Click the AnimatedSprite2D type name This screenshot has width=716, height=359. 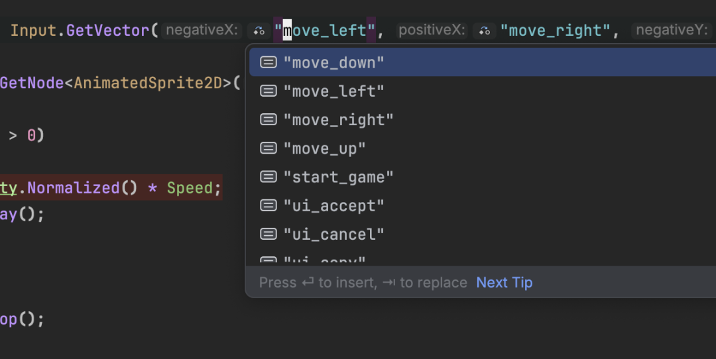(148, 83)
